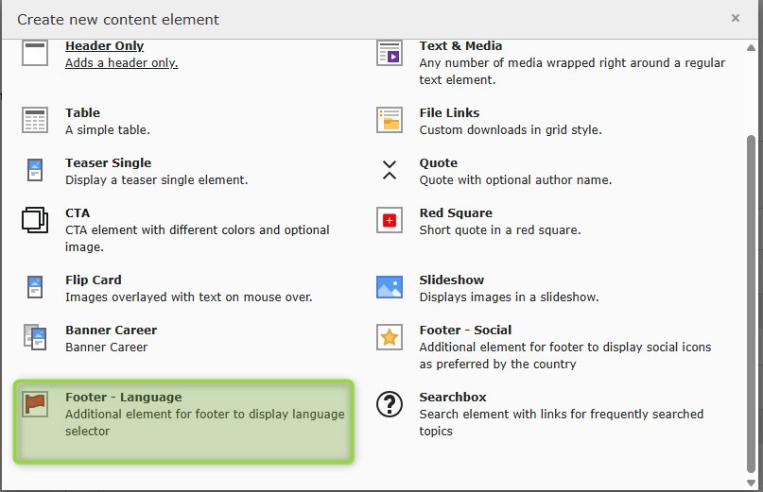Screen dimensions: 763x492
Task: Click the 'Adds a header only.' description link
Action: click(x=121, y=62)
